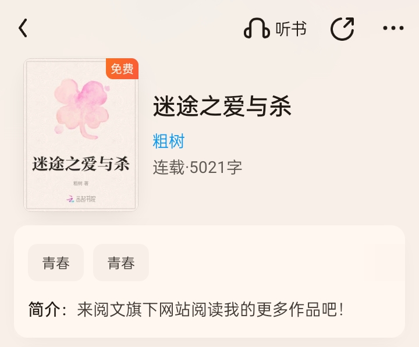Open the book cover thumbnail

(81, 135)
